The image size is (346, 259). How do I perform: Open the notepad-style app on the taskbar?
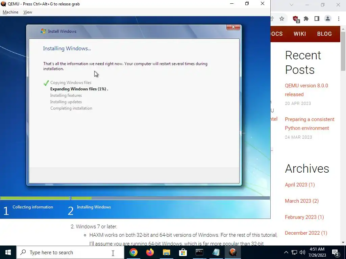pos(216,252)
